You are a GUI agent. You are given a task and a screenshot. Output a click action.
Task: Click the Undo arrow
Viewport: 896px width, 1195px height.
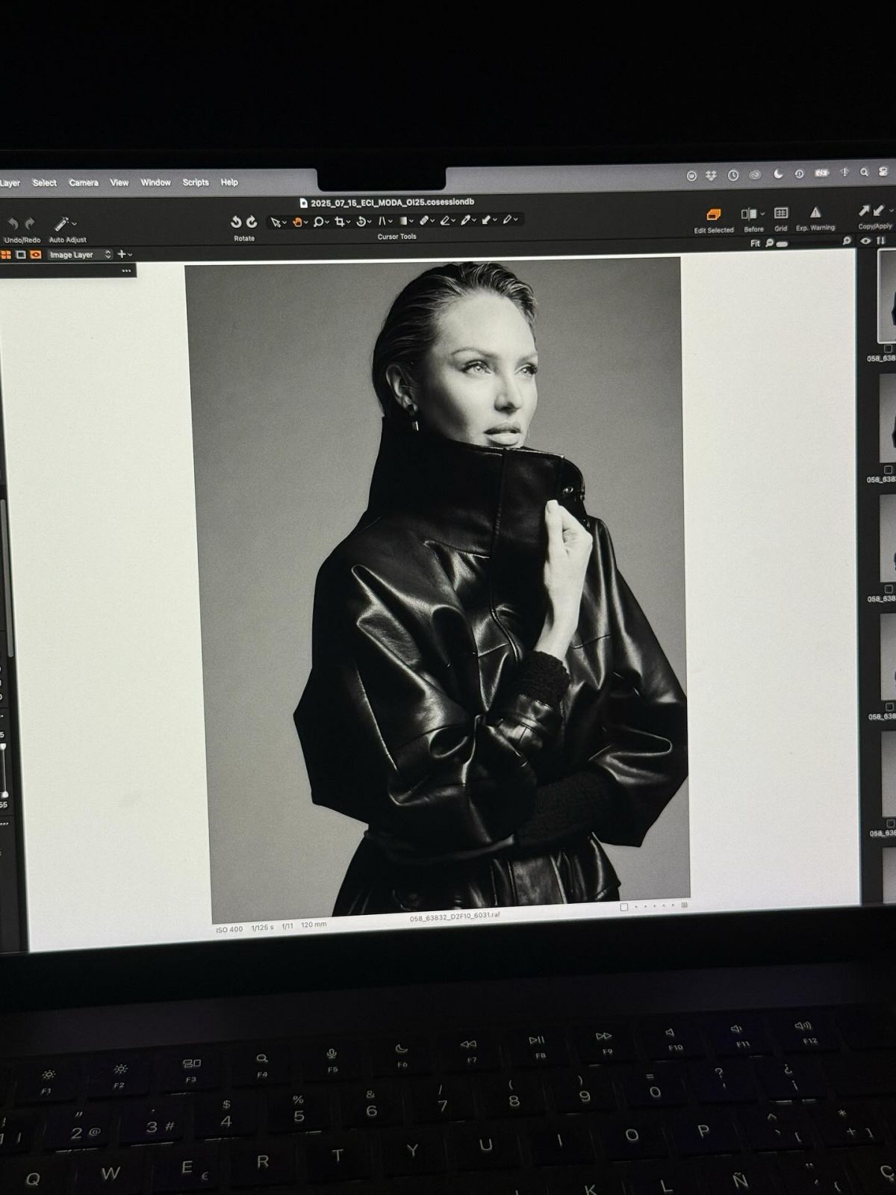13,223
